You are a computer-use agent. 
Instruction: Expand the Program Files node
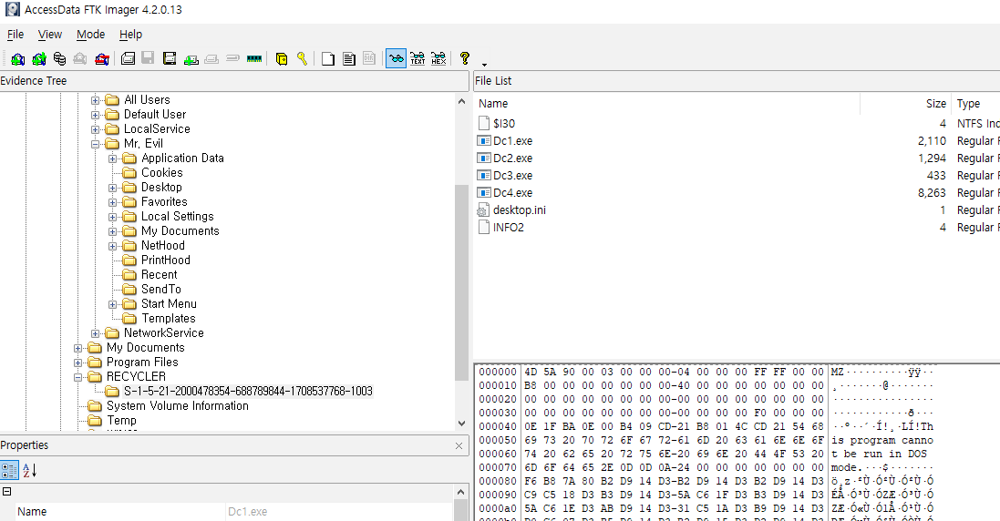pyautogui.click(x=77, y=363)
